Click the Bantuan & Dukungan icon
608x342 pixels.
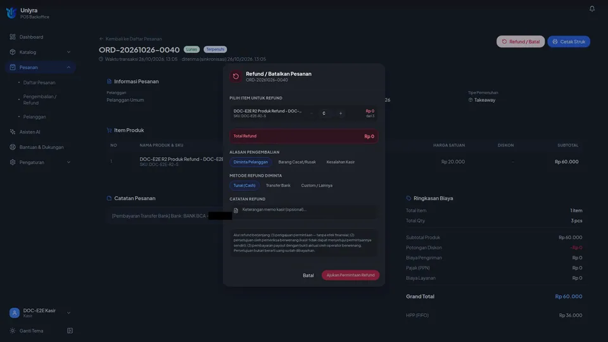pos(13,147)
